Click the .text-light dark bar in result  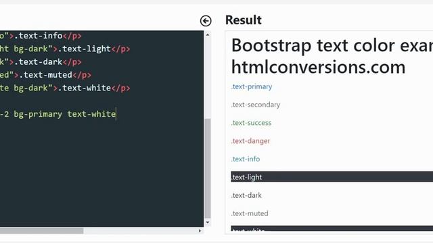pos(332,177)
